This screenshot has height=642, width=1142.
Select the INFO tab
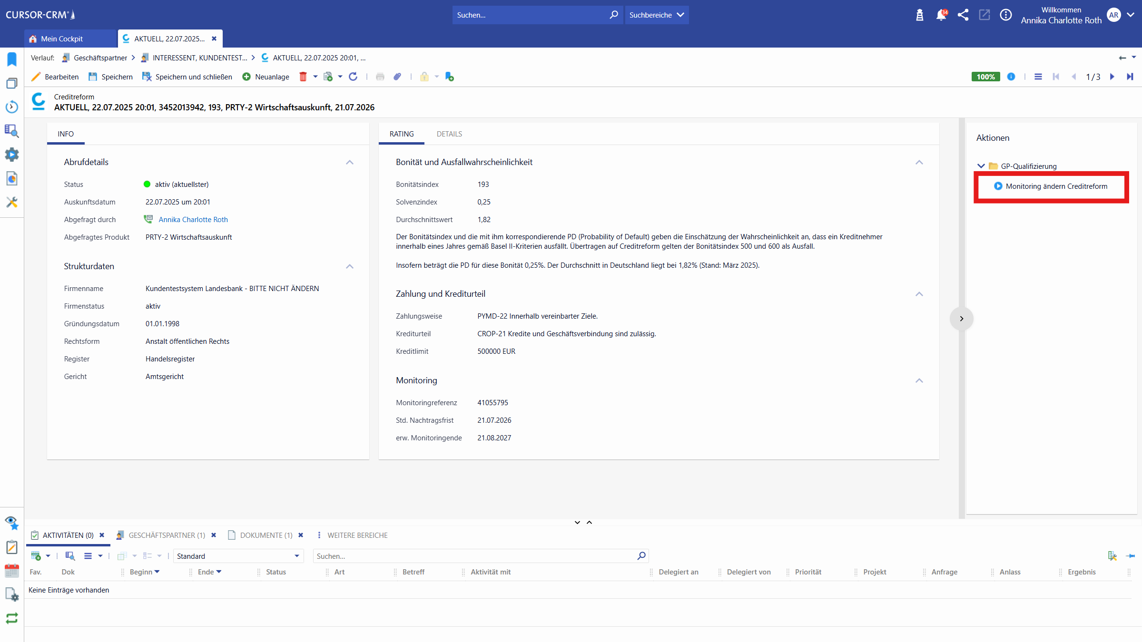pyautogui.click(x=66, y=134)
